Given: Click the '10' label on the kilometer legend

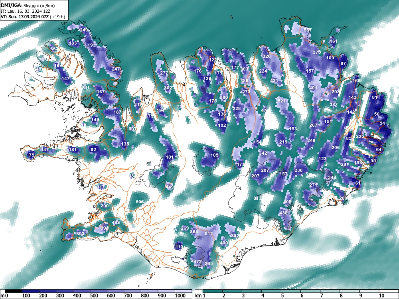Looking at the screenshot, I should 381,296.
